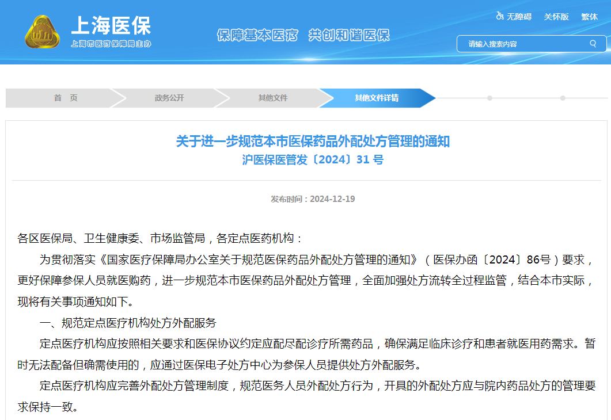Click the wheelchair accessibility icon
The image size is (611, 420).
[x=500, y=16]
